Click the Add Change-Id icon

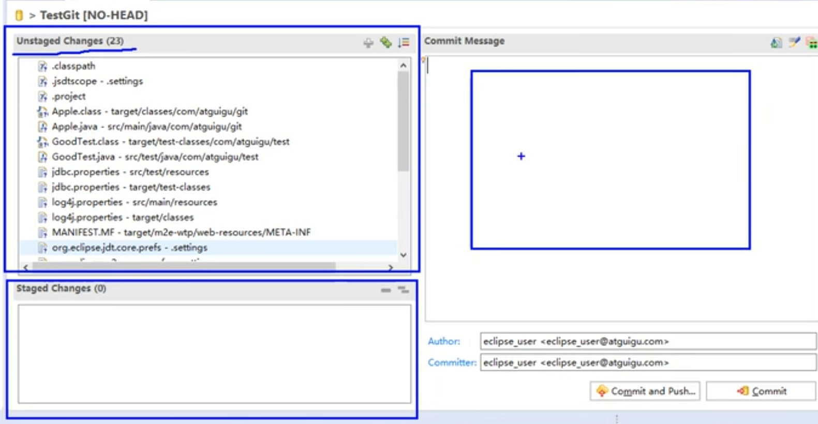812,43
